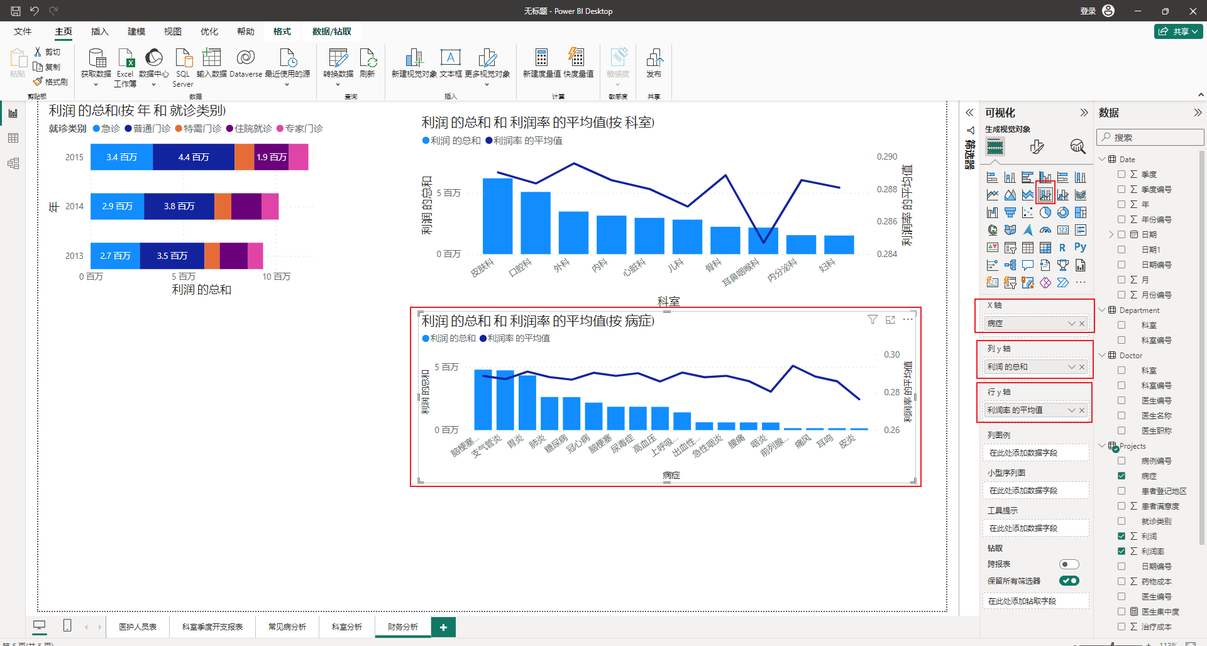
Task: Collapse the Date table in data pane
Action: (1102, 159)
